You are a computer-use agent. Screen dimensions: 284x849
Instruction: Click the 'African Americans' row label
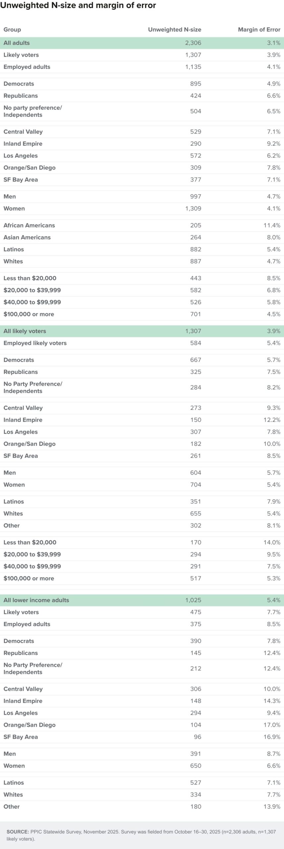[29, 225]
